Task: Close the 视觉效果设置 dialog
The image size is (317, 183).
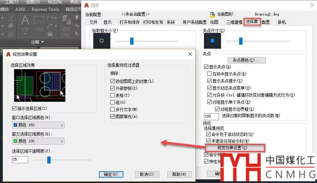Action: click(x=190, y=54)
